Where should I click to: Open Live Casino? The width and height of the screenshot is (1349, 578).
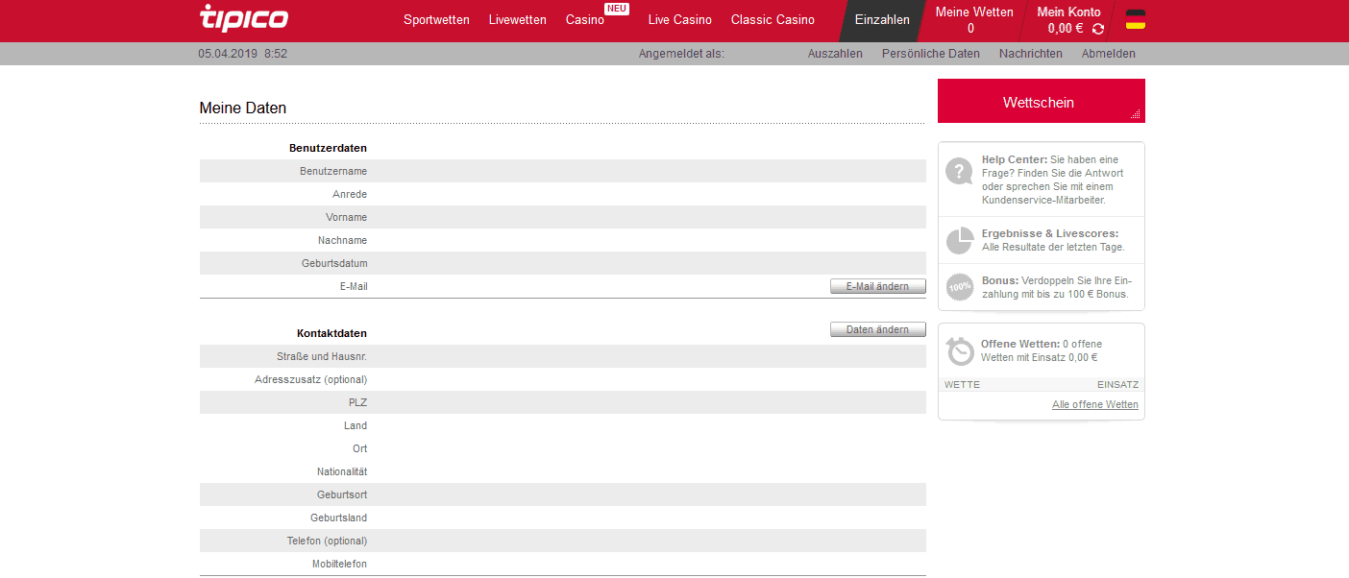click(x=679, y=19)
